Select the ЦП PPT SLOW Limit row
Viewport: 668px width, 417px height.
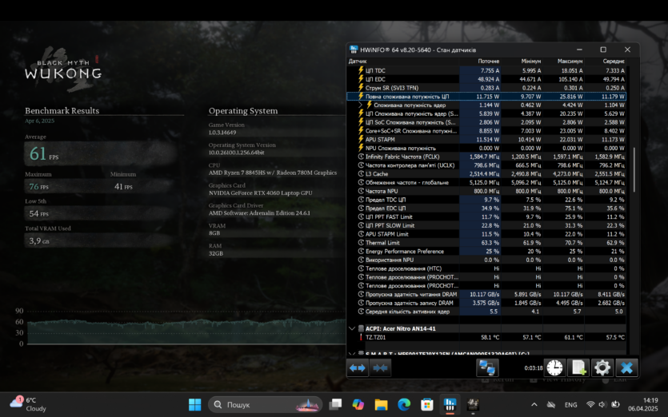(486, 225)
